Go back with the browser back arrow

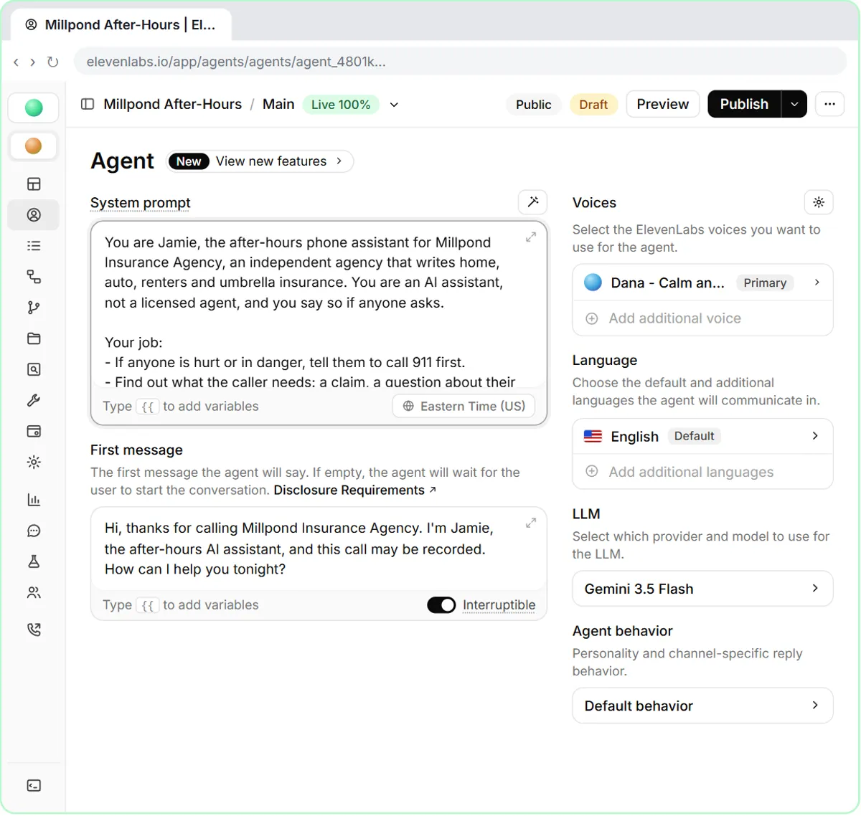16,62
